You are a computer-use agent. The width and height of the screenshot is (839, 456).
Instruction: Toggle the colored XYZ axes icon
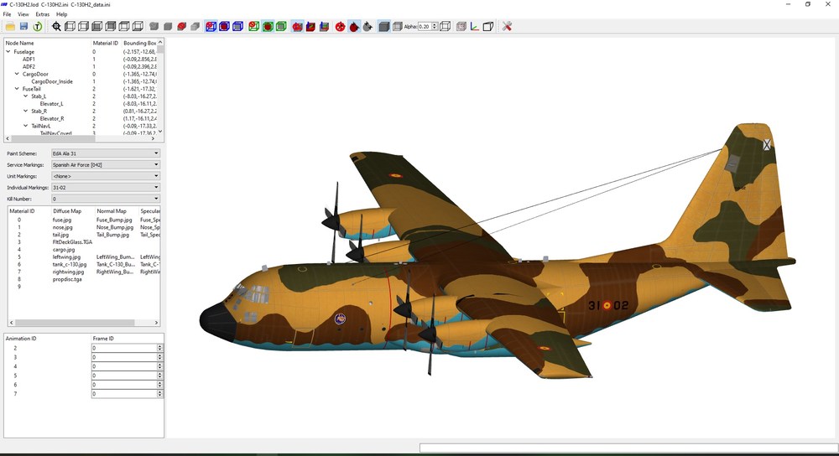[475, 26]
